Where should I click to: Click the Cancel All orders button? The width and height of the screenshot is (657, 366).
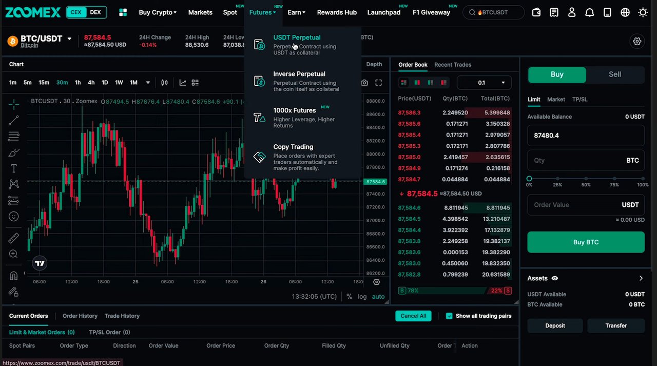coord(413,316)
